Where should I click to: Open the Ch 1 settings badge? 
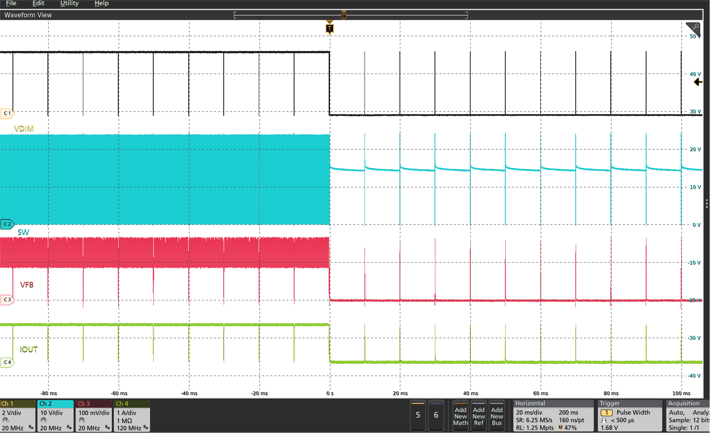click(18, 416)
